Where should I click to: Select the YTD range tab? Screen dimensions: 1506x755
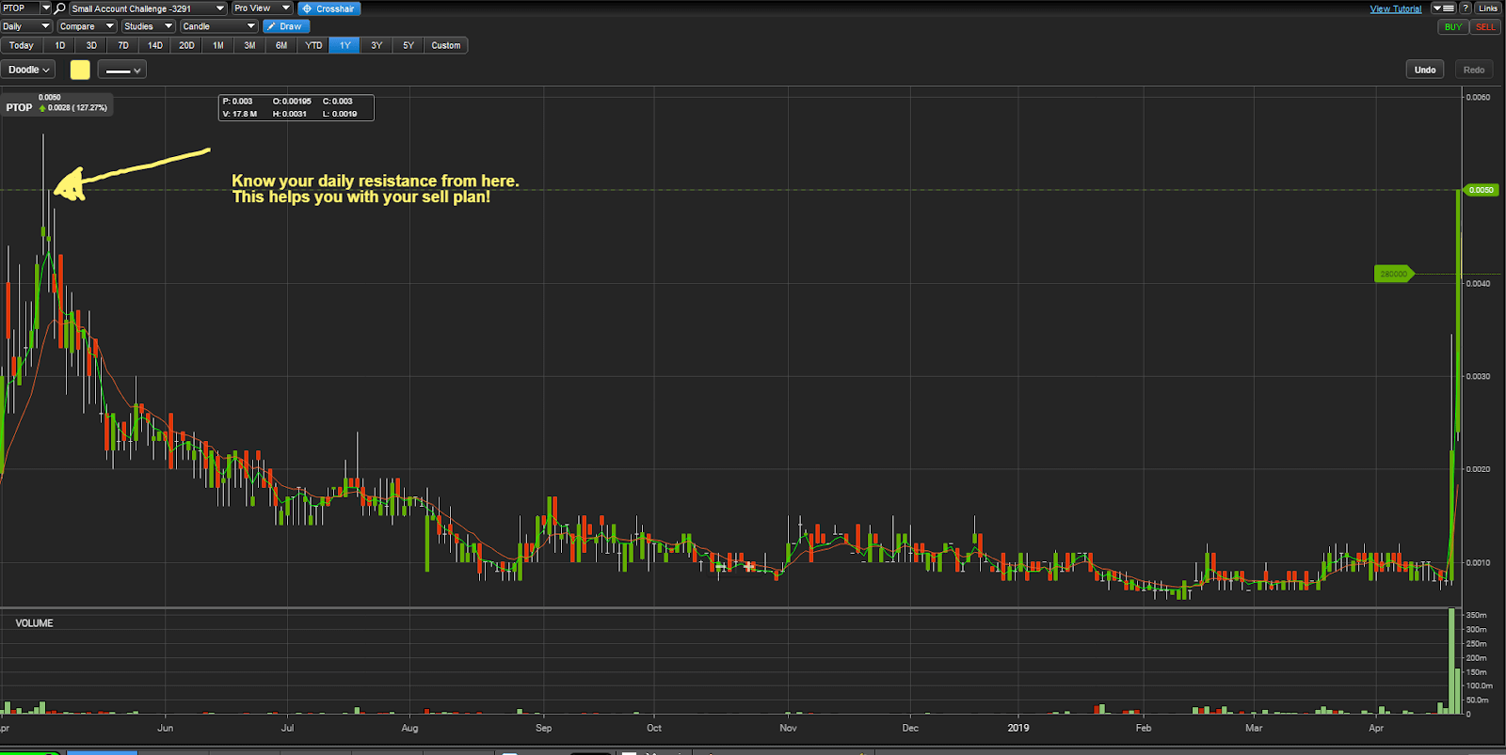tap(313, 45)
